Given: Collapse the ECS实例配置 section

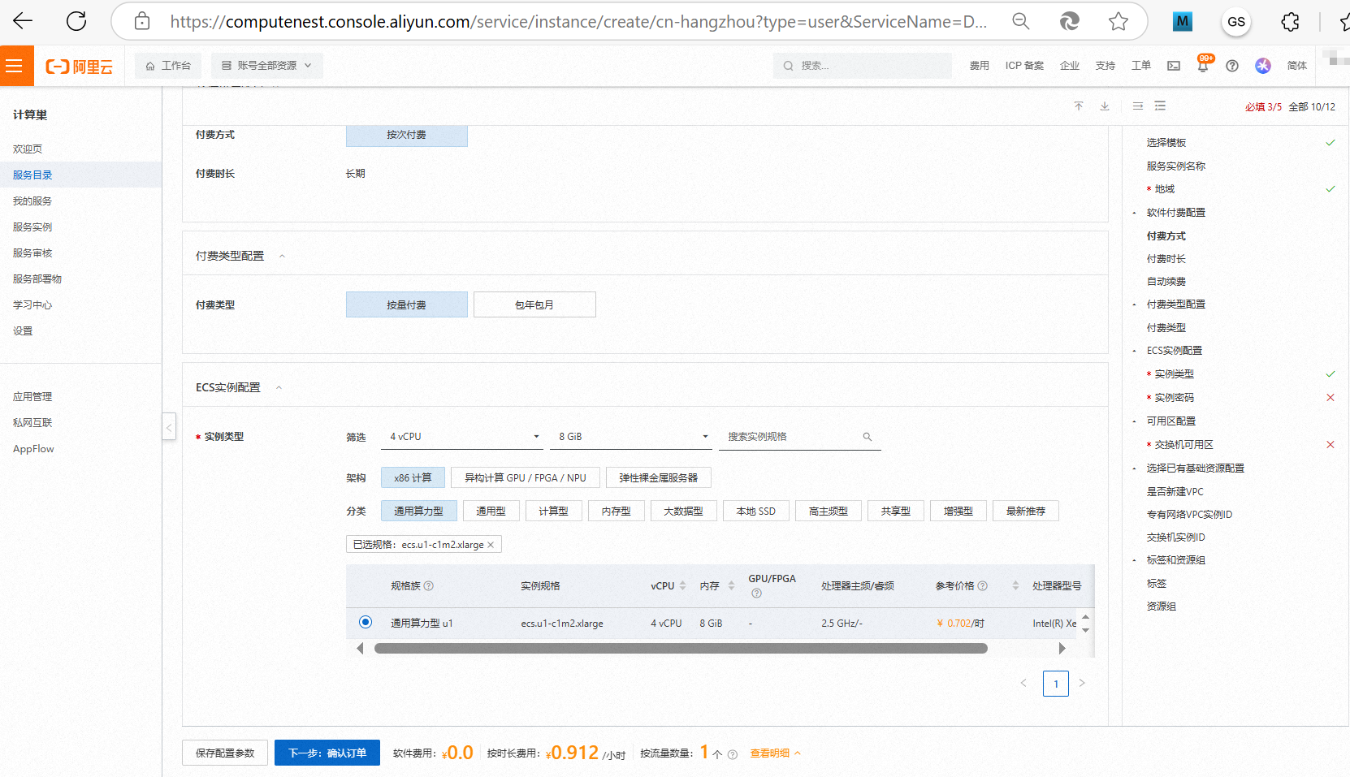Looking at the screenshot, I should click(x=279, y=387).
